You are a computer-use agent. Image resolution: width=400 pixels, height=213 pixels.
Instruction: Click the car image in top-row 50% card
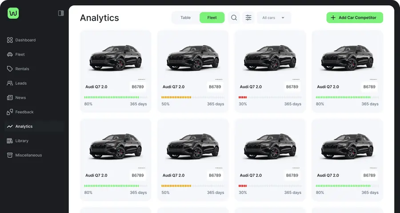(x=192, y=58)
